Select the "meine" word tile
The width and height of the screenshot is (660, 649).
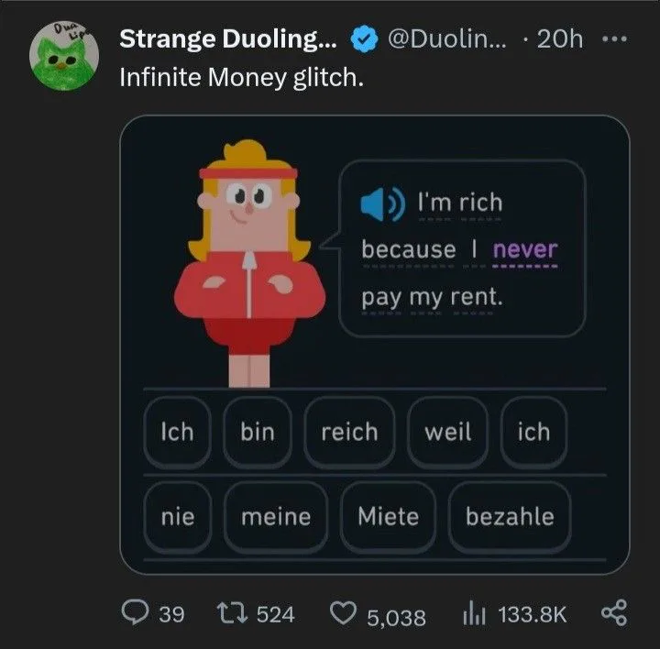tap(276, 517)
